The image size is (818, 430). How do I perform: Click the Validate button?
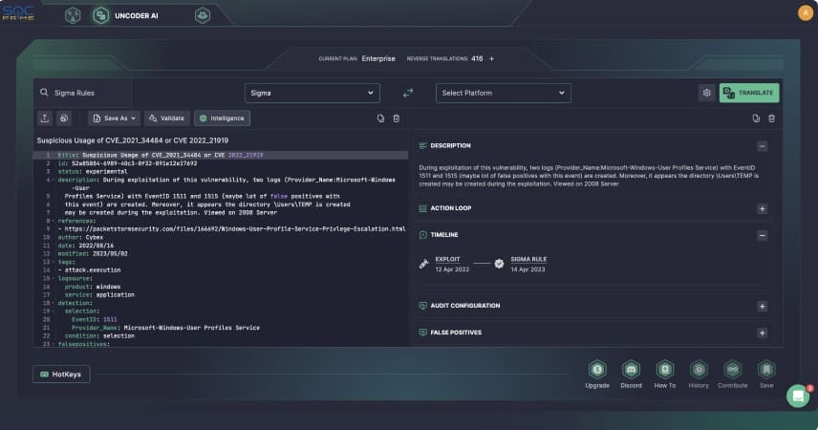166,118
